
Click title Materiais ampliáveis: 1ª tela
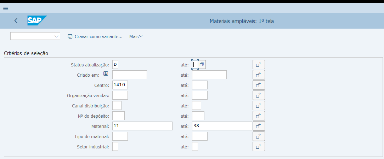pyautogui.click(x=242, y=21)
